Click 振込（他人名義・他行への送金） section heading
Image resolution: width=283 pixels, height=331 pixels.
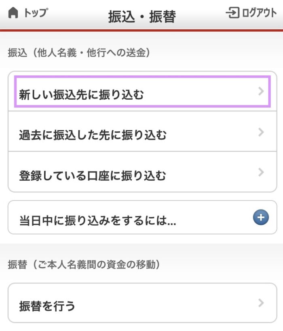click(79, 53)
